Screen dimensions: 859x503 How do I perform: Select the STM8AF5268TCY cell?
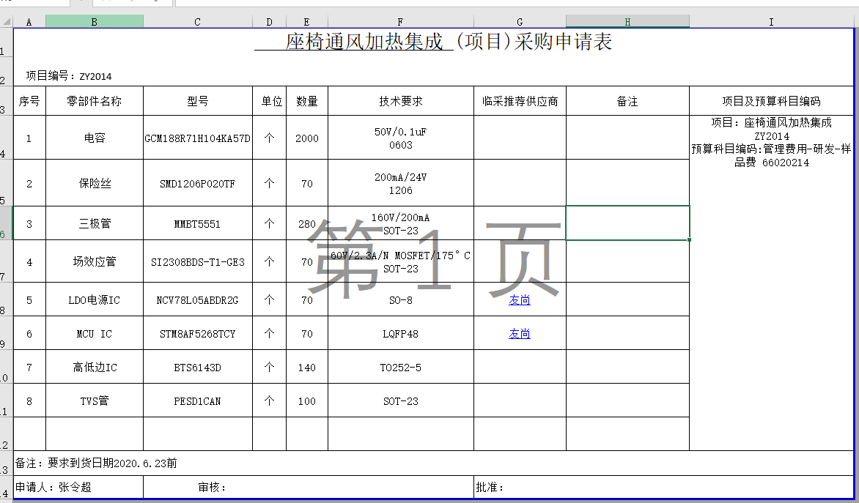(198, 333)
